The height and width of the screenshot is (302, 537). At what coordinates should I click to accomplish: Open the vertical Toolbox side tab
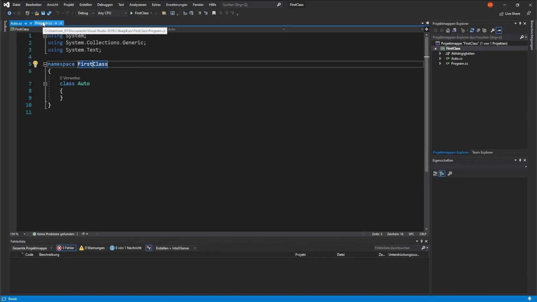point(5,26)
